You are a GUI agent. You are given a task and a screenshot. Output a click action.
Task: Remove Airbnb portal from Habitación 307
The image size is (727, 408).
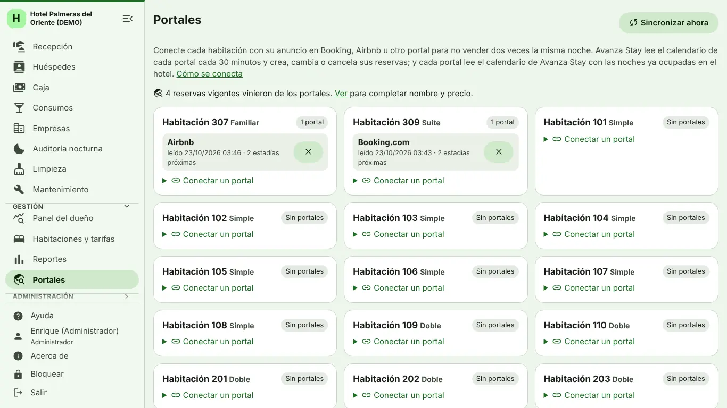click(x=308, y=152)
